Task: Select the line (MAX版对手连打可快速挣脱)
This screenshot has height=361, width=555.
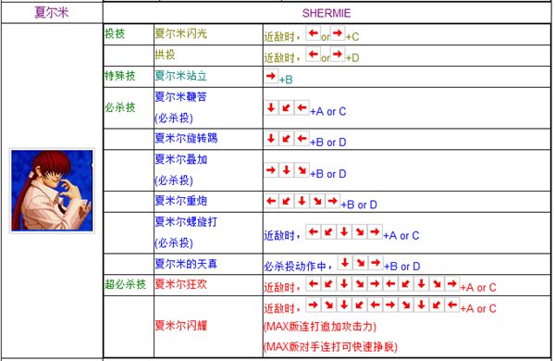Action: (x=330, y=346)
